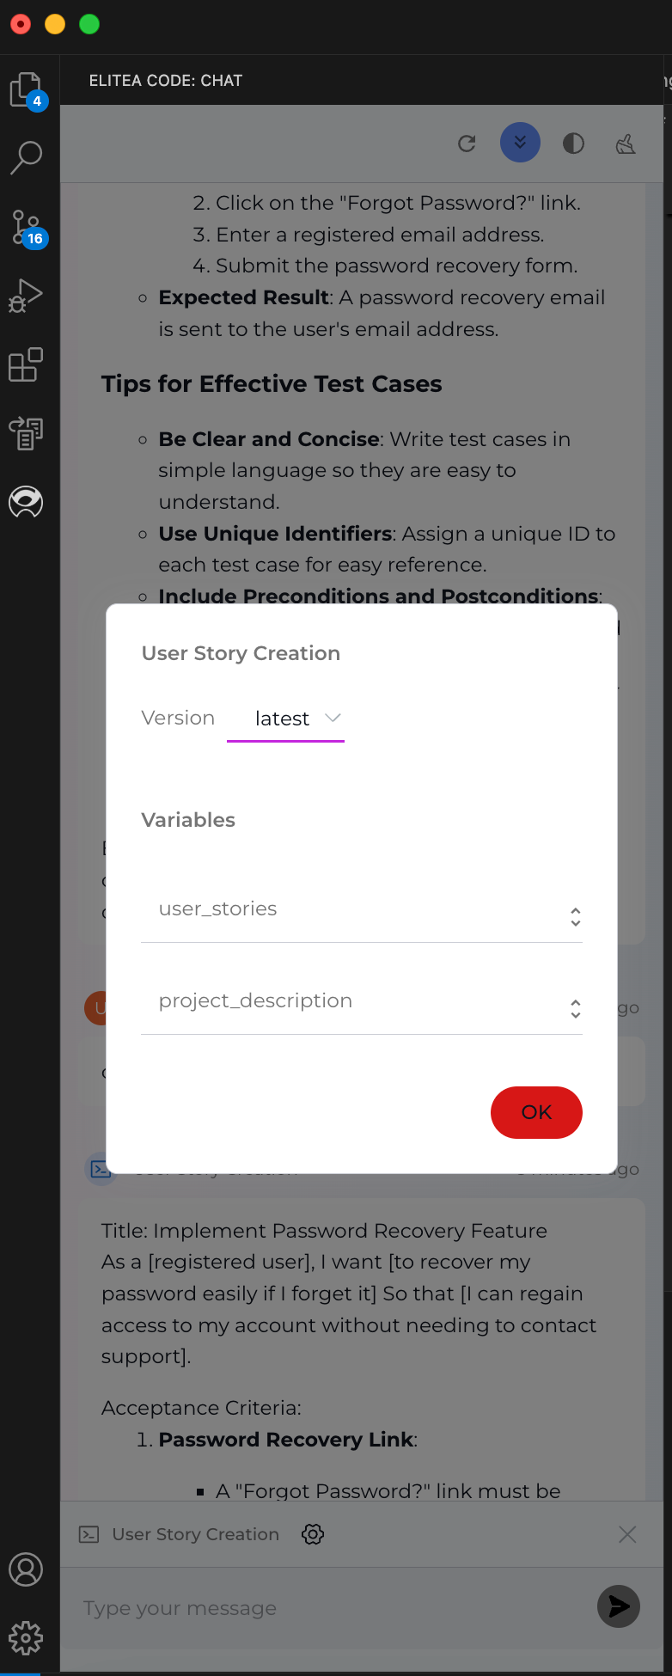Expand the project_description variable field arrows
Image resolution: width=672 pixels, height=1676 pixels.
click(x=576, y=1009)
